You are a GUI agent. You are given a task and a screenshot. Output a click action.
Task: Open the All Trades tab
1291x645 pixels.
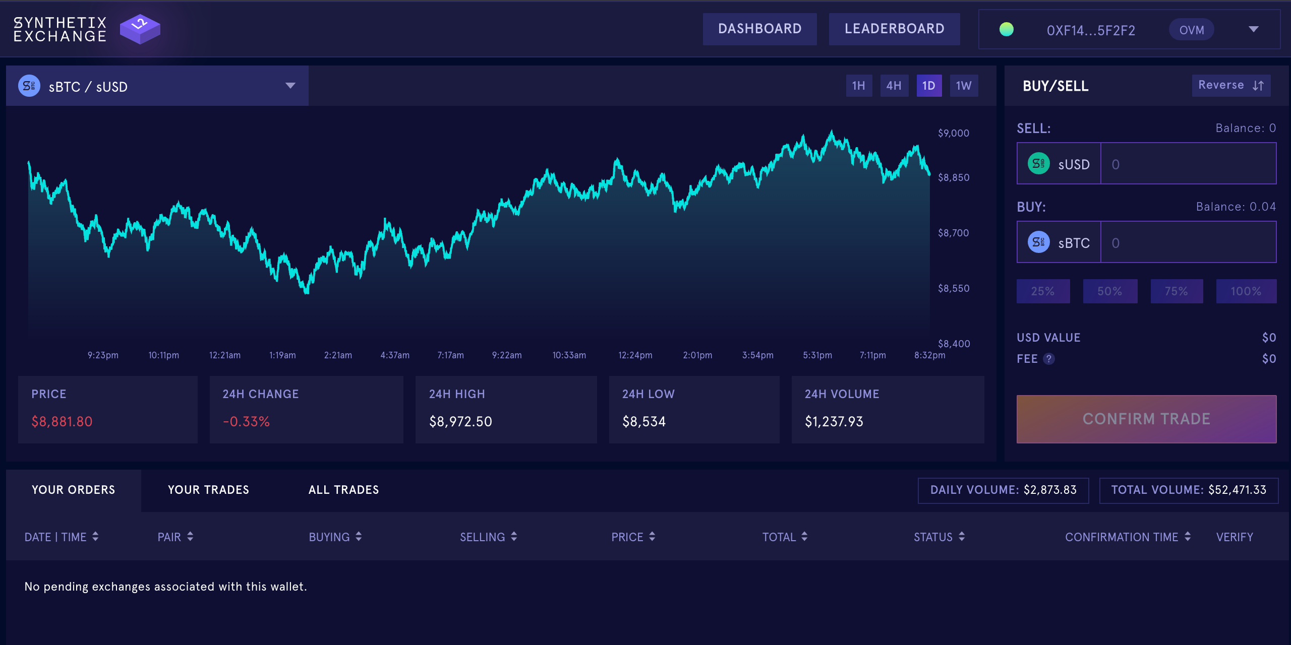[x=343, y=490]
